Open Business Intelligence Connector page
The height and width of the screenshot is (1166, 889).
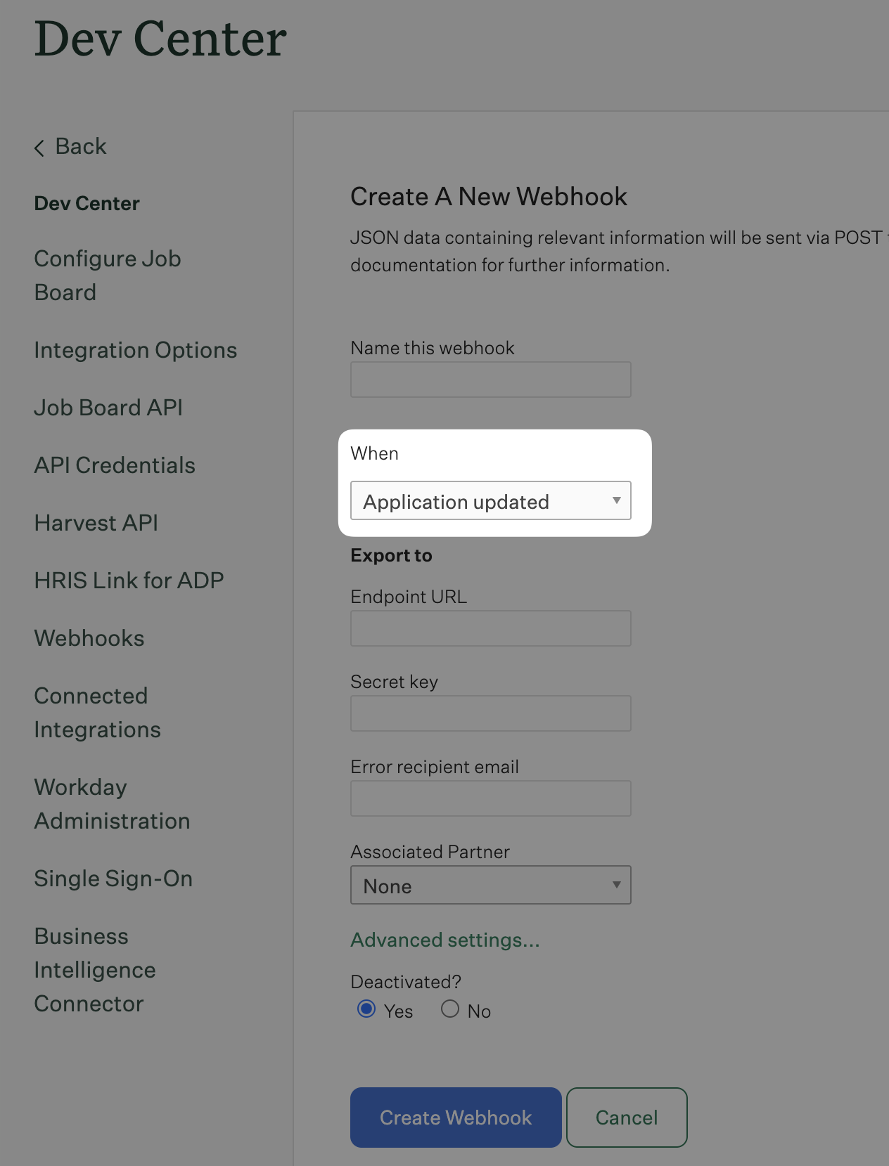click(94, 970)
